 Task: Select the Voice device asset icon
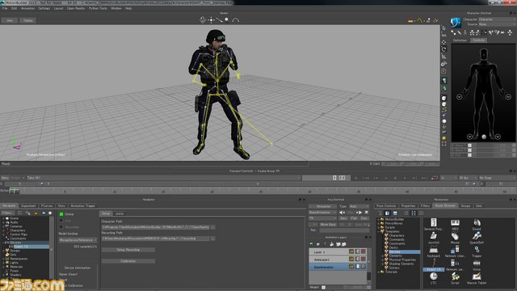477,263
